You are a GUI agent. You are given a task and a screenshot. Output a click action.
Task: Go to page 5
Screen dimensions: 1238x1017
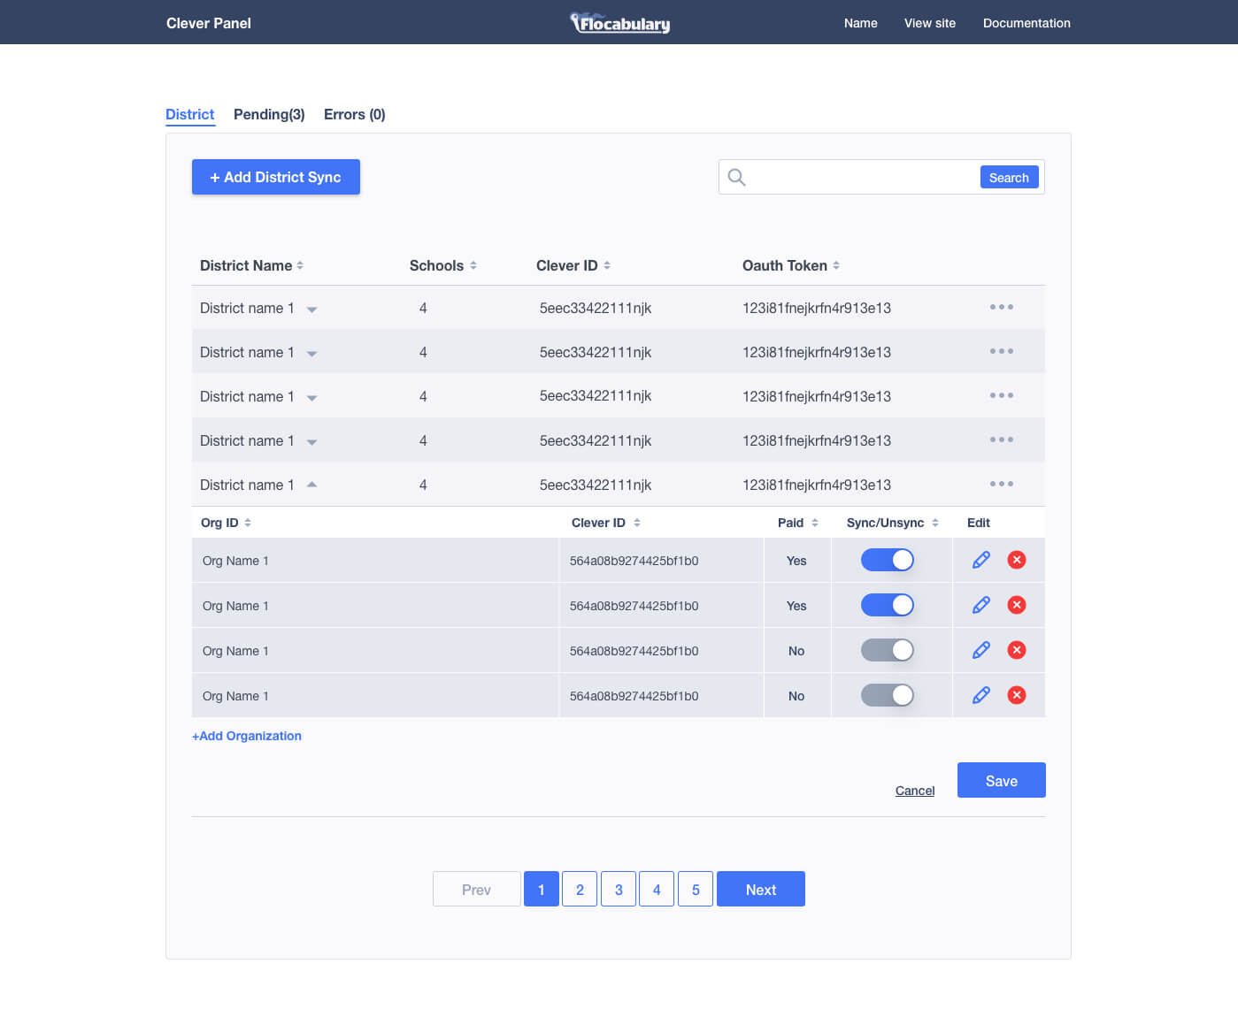click(696, 889)
